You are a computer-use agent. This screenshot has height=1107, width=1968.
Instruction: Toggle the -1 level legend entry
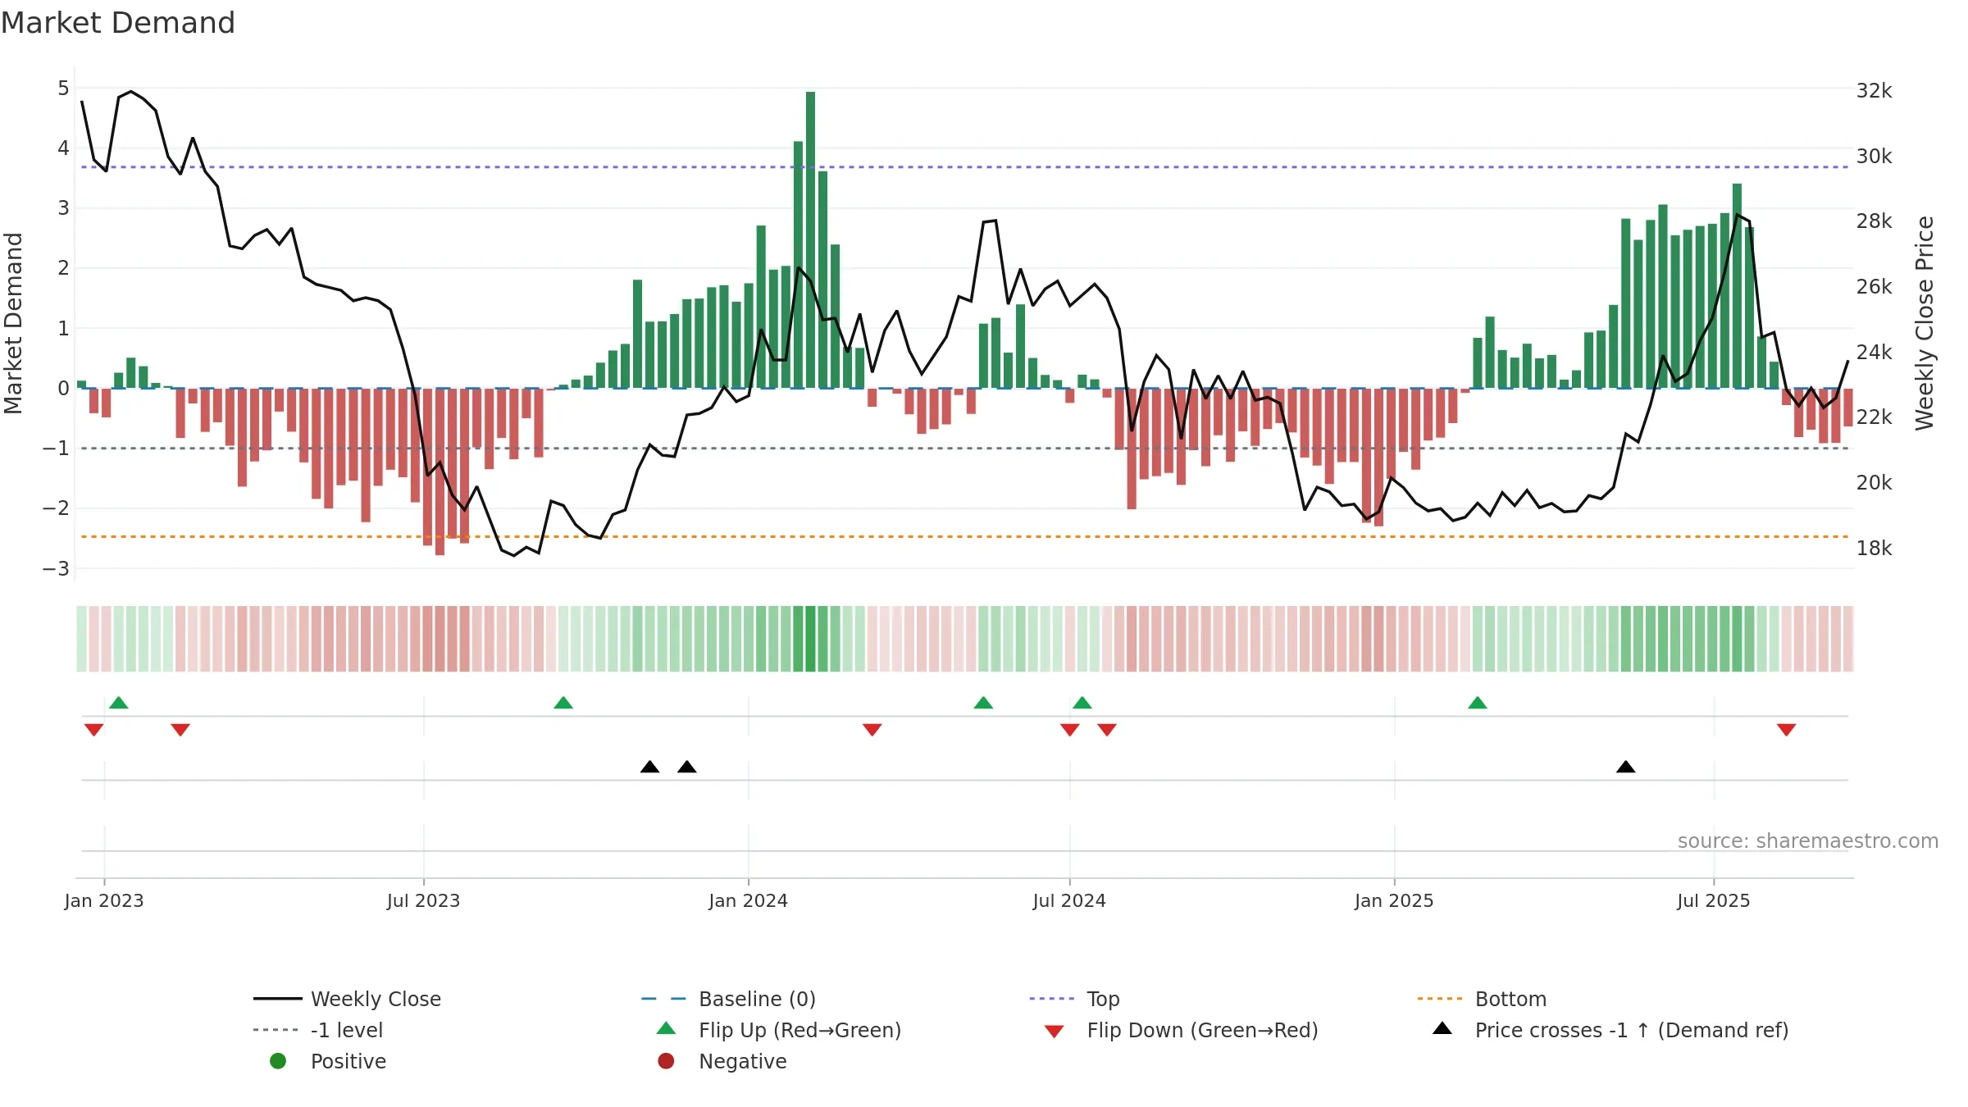(x=318, y=1030)
